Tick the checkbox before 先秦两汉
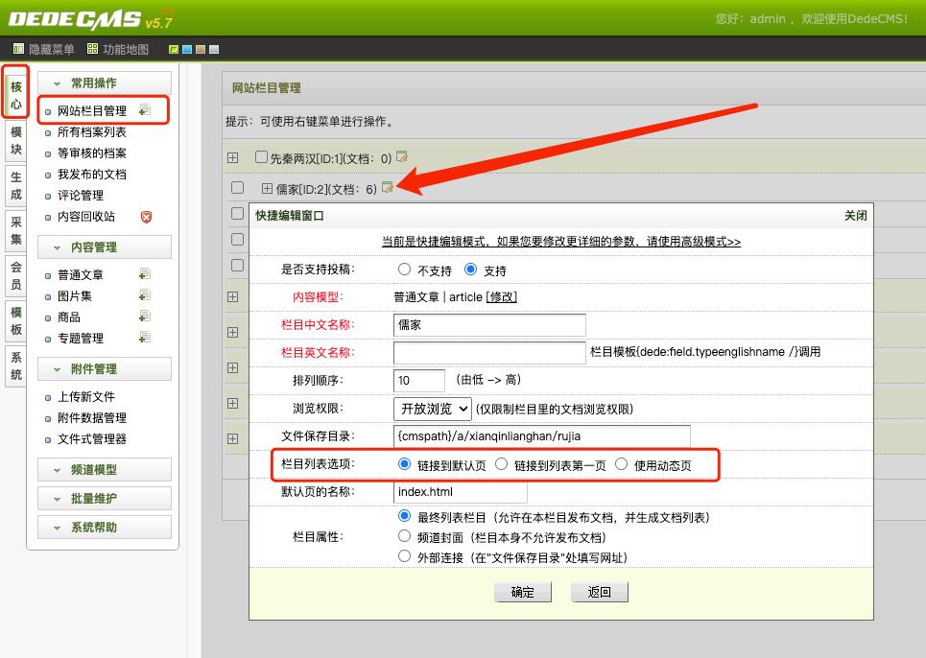Image resolution: width=926 pixels, height=658 pixels. pos(261,157)
